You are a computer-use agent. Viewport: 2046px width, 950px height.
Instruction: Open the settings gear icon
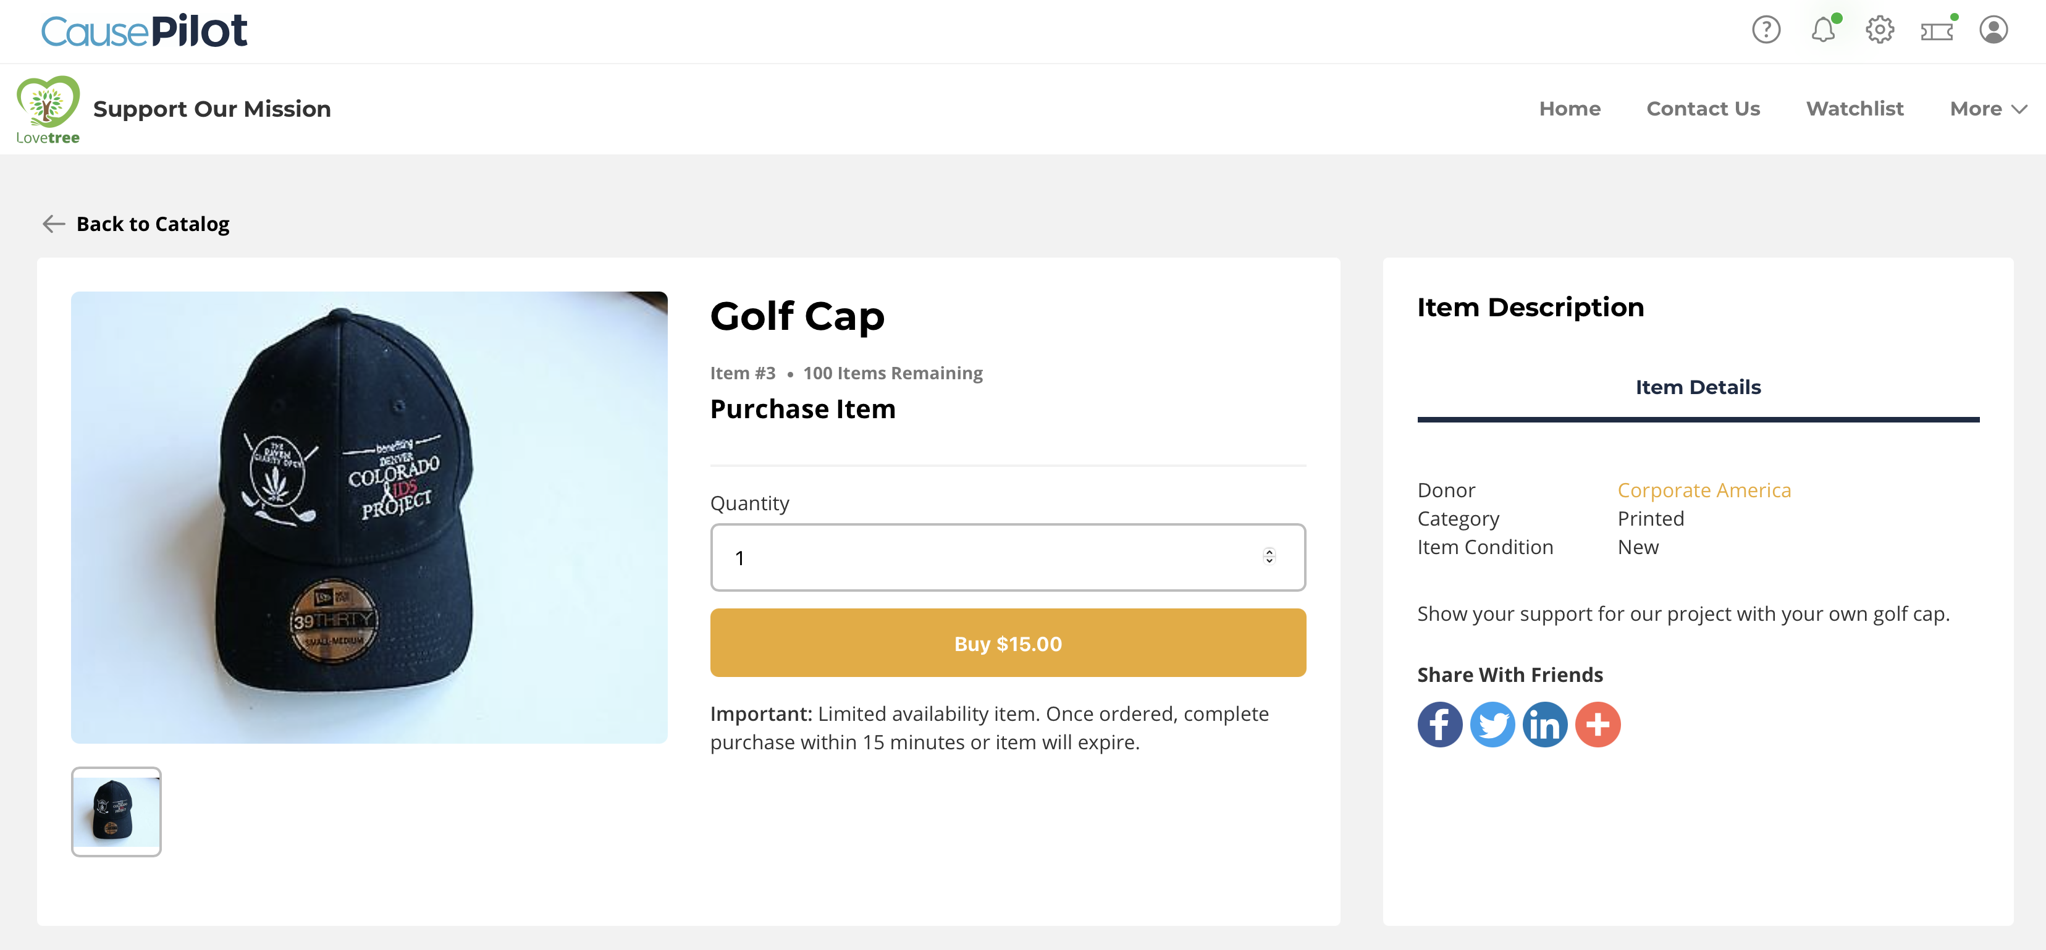(x=1879, y=30)
